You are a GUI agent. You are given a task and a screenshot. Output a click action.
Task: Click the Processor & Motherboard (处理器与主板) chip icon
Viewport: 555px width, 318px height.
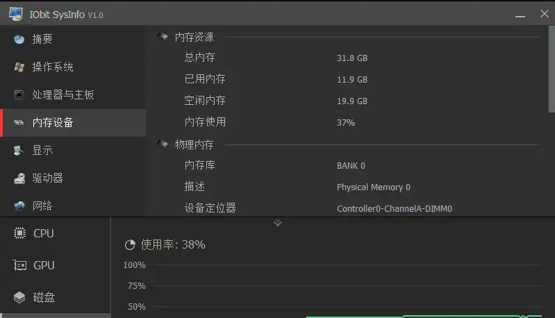coord(19,95)
